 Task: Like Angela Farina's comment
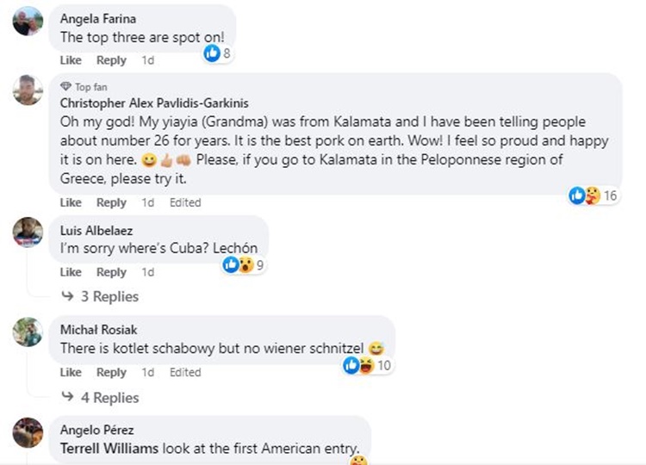[71, 60]
